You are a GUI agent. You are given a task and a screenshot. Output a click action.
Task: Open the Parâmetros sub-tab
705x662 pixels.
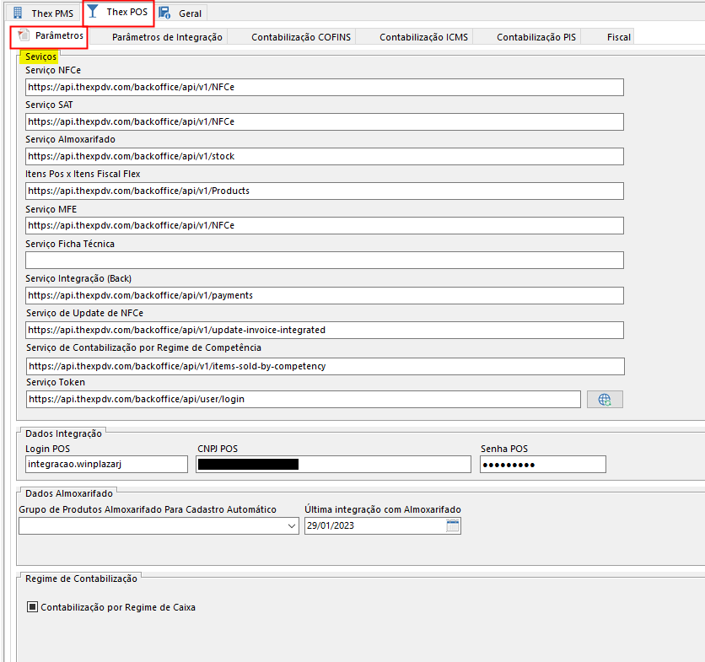[x=50, y=36]
